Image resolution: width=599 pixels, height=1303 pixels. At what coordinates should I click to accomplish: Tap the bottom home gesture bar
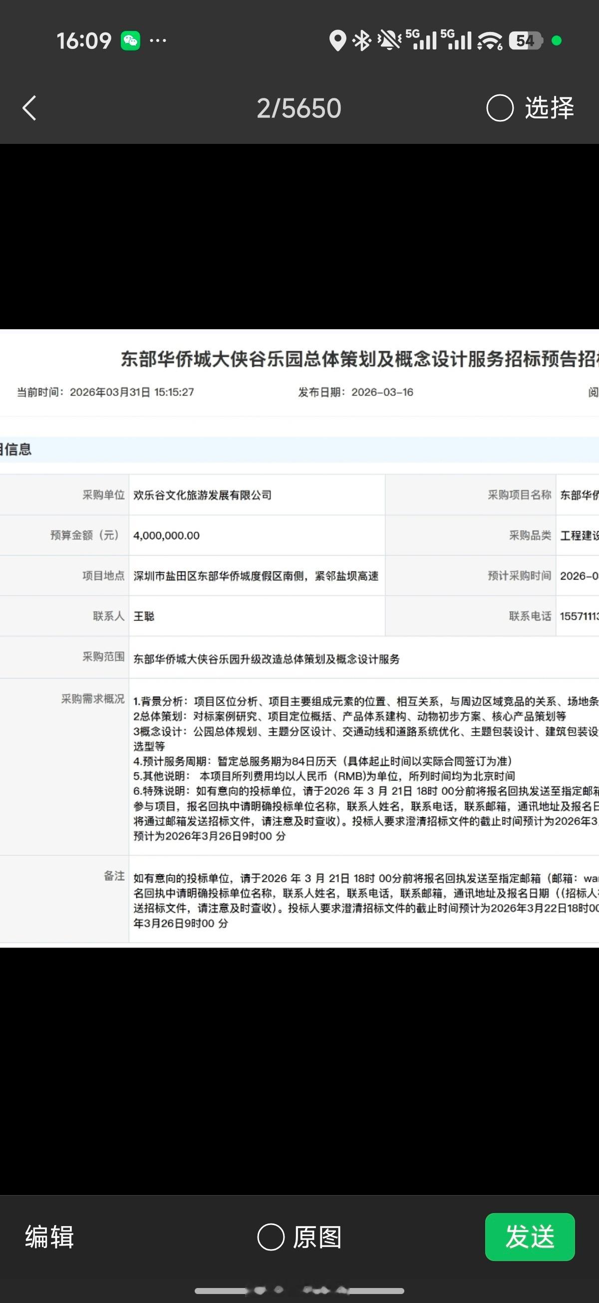[x=299, y=1291]
